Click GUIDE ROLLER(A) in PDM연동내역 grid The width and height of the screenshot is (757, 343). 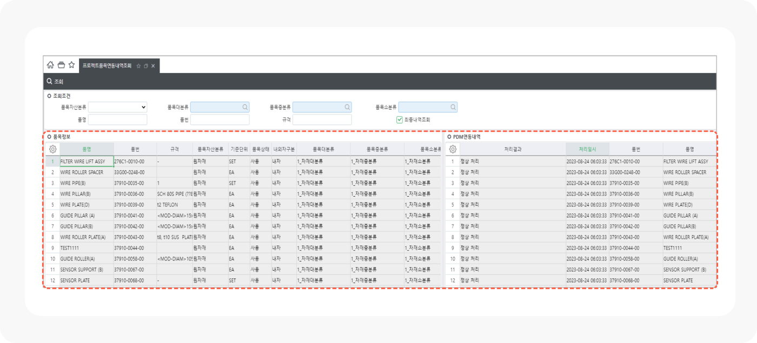click(x=689, y=259)
